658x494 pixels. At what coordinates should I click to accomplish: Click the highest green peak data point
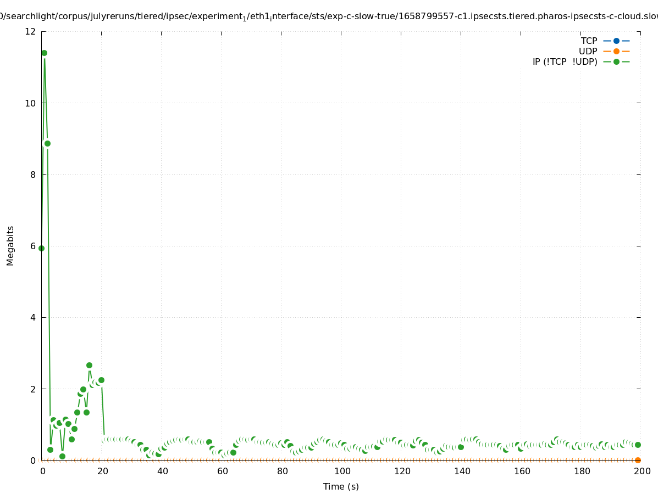44,53
